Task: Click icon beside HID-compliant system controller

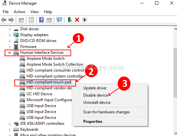Action: click(x=22, y=76)
